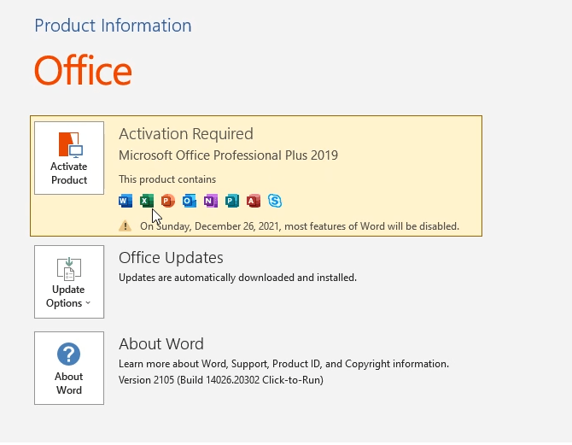Click Microsoft Office Professional Plus 2019 text
This screenshot has height=445, width=572.
(228, 155)
